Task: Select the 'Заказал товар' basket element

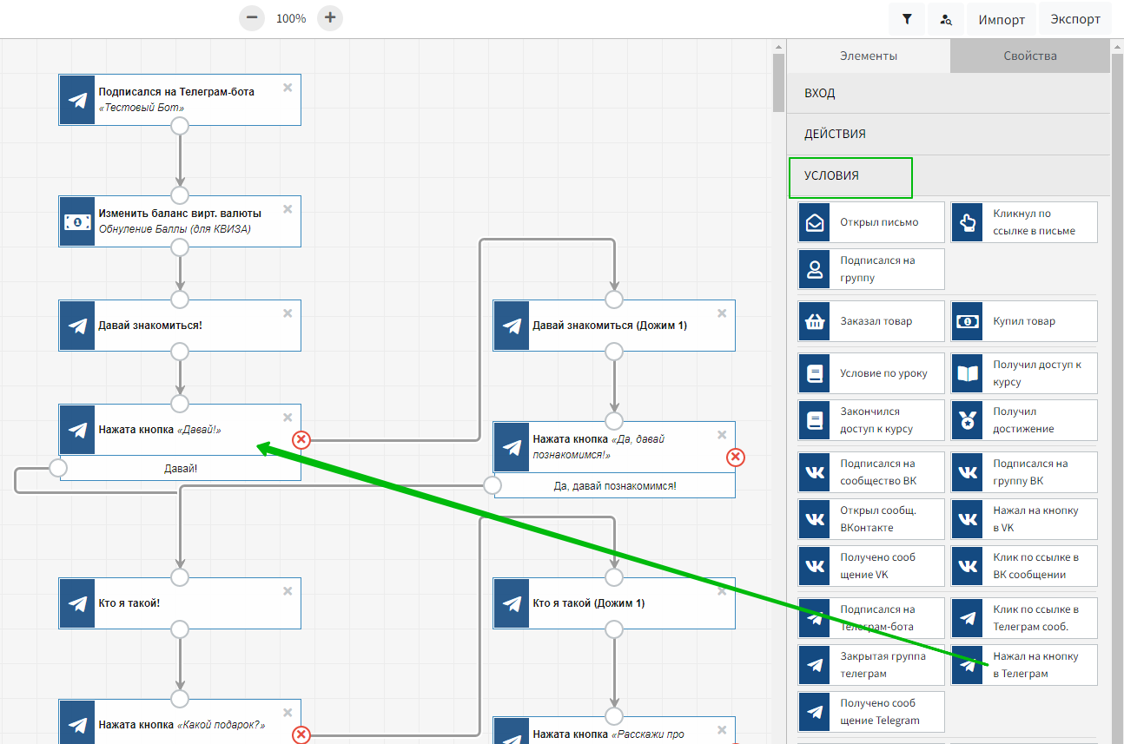Action: point(871,321)
